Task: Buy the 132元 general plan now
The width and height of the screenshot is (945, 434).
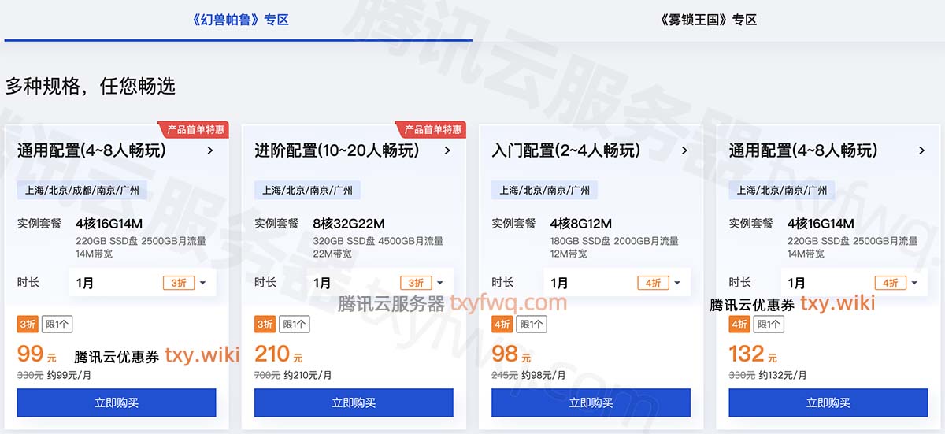Action: 828,402
